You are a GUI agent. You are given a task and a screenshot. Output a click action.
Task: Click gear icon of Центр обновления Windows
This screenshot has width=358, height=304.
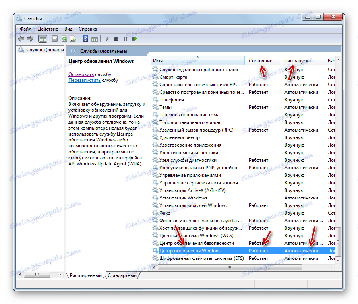point(155,251)
